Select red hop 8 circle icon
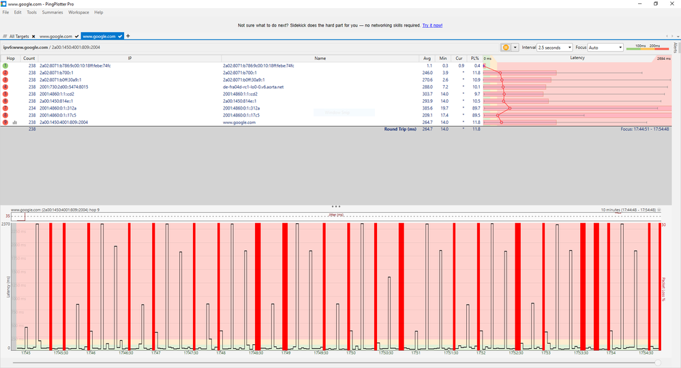 click(x=5, y=116)
